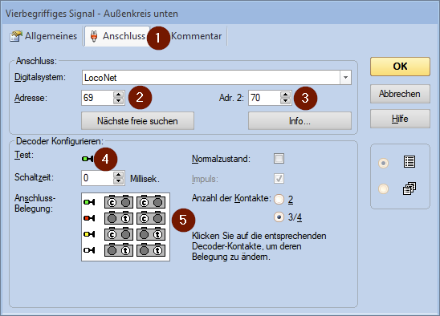
Task: Select 3/4 contacts radio button
Action: (279, 217)
